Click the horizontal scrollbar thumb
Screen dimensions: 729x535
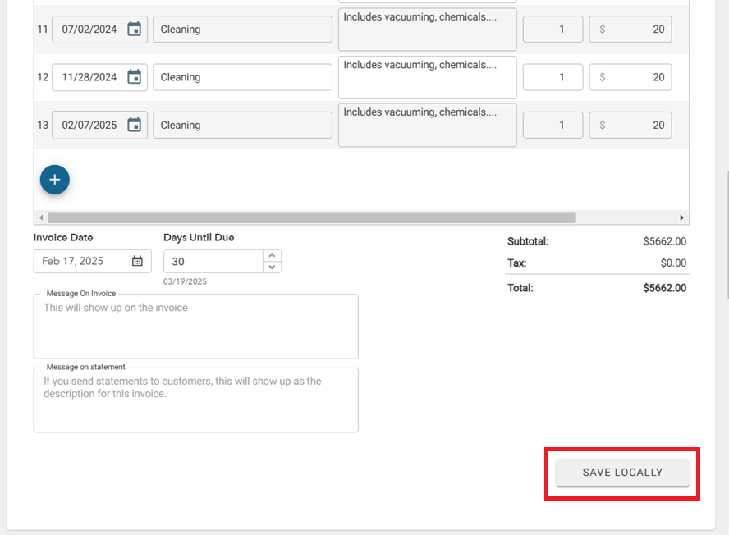[312, 217]
